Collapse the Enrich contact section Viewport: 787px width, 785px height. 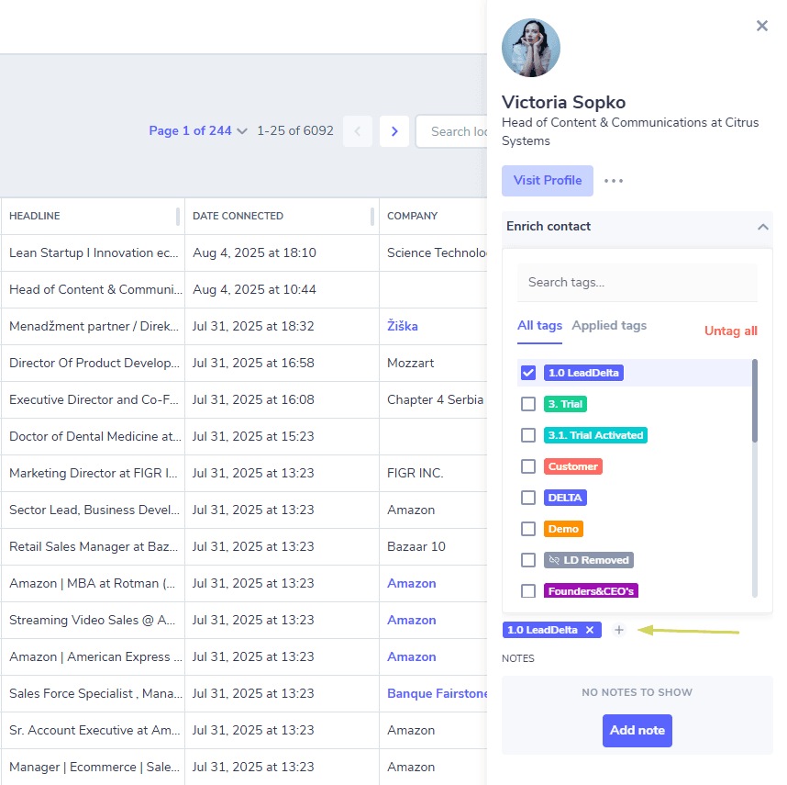(762, 227)
